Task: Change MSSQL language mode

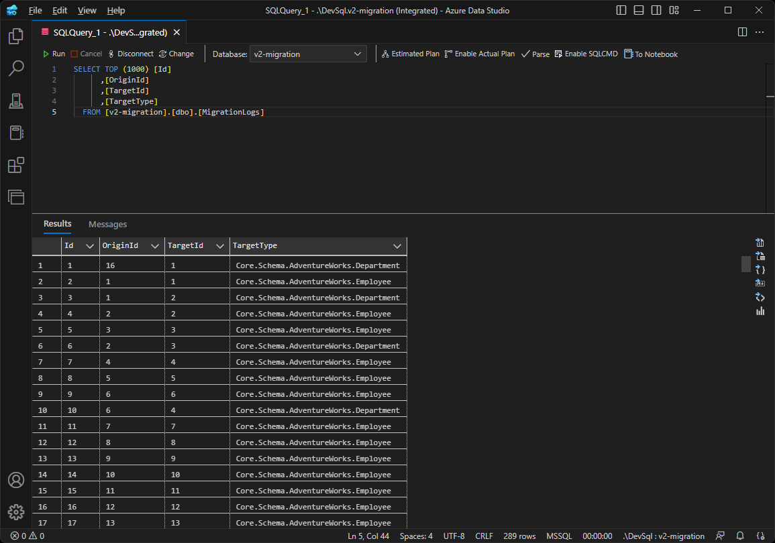Action: coord(559,536)
